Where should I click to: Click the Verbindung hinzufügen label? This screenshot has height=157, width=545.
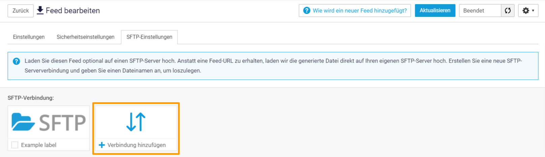pos(136,145)
